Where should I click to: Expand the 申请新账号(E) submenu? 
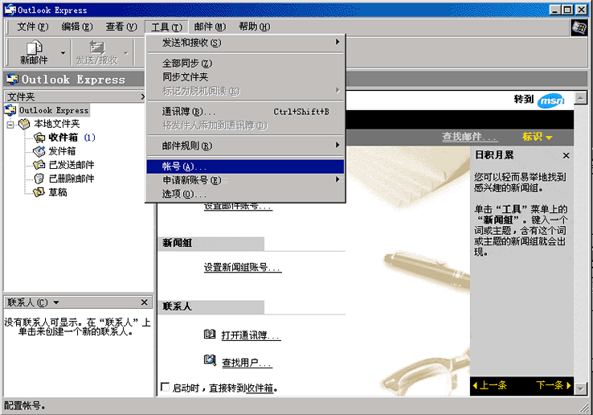point(245,180)
